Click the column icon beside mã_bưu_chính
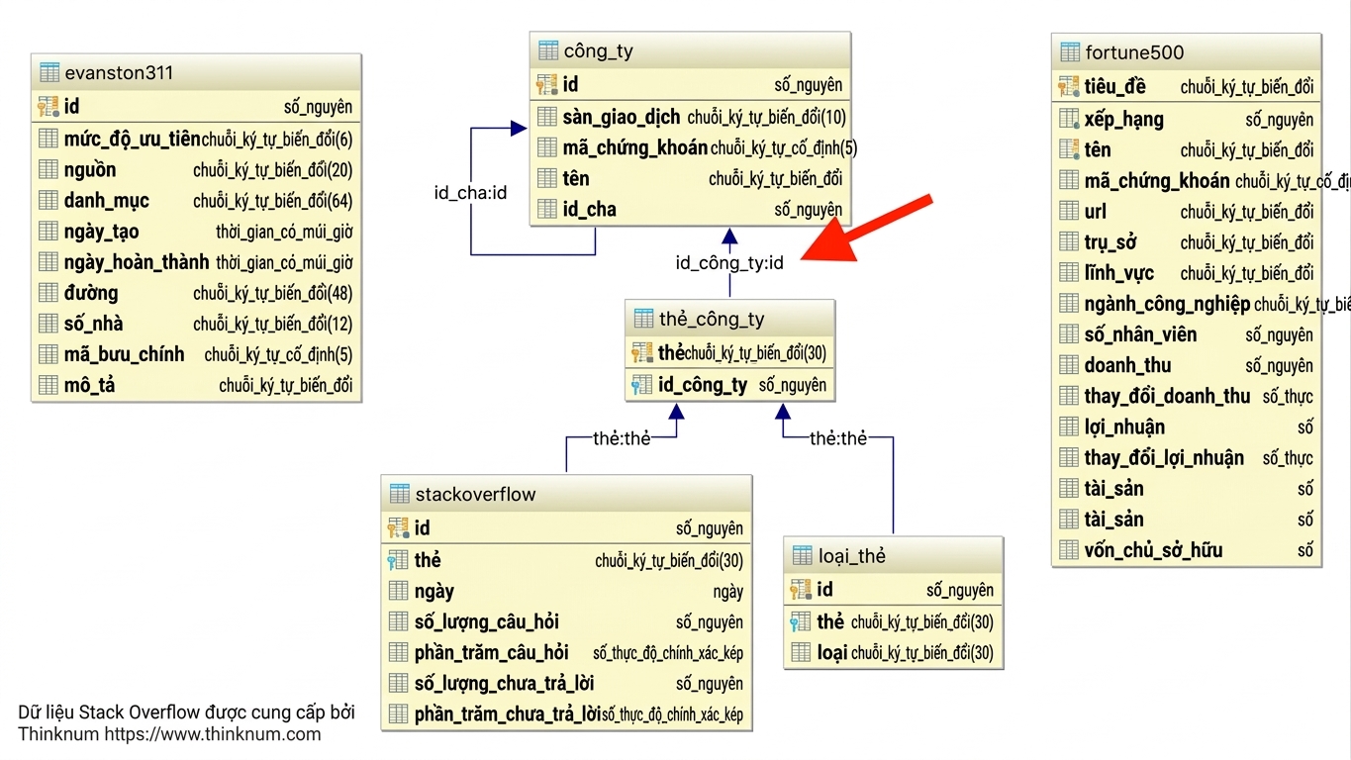1351x760 pixels. [x=48, y=354]
